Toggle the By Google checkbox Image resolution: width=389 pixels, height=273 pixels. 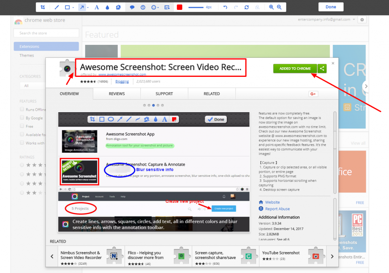pos(22,118)
